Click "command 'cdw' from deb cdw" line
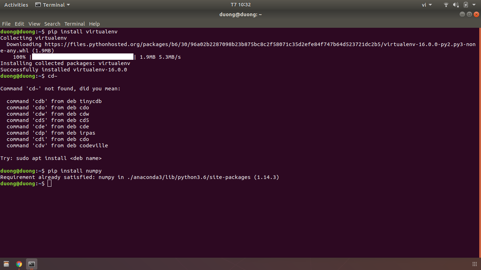 pos(48,114)
